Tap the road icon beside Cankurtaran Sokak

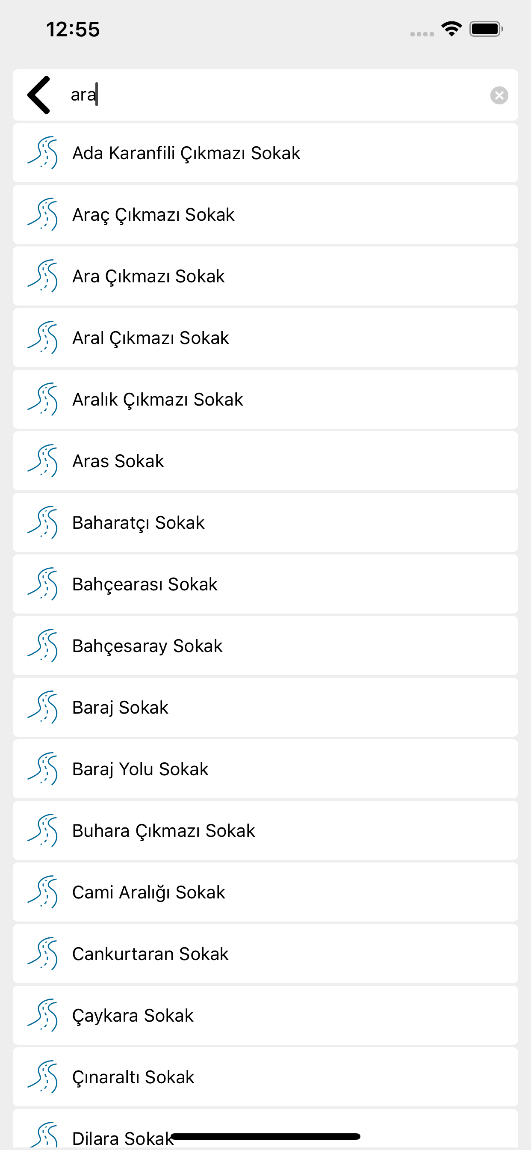(x=42, y=954)
